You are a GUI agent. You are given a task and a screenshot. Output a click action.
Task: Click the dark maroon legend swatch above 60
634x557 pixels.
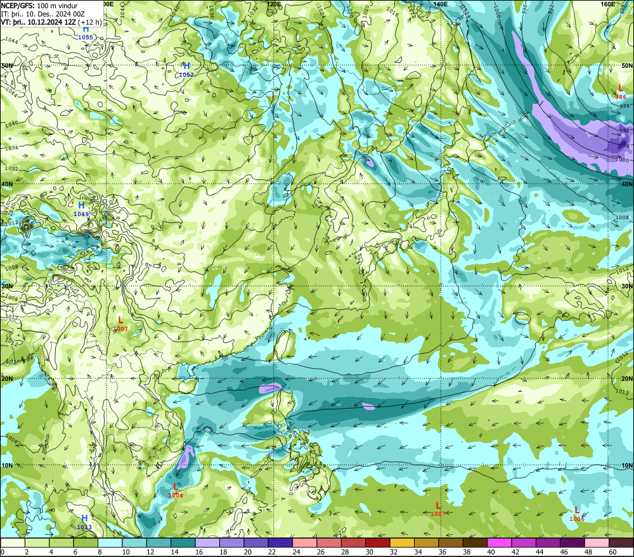[x=621, y=542]
